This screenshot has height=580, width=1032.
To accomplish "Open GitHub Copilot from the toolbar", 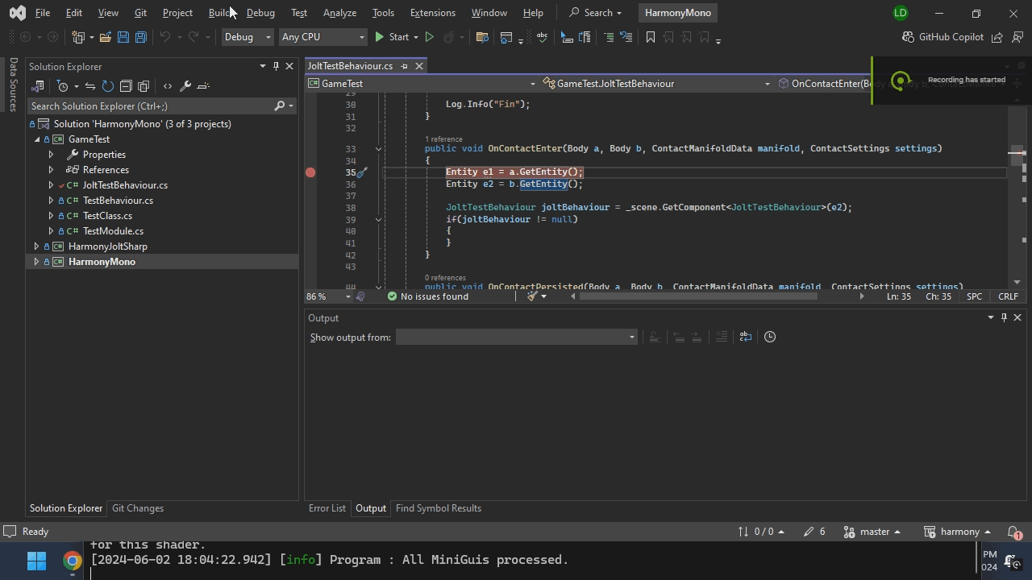I will point(943,37).
